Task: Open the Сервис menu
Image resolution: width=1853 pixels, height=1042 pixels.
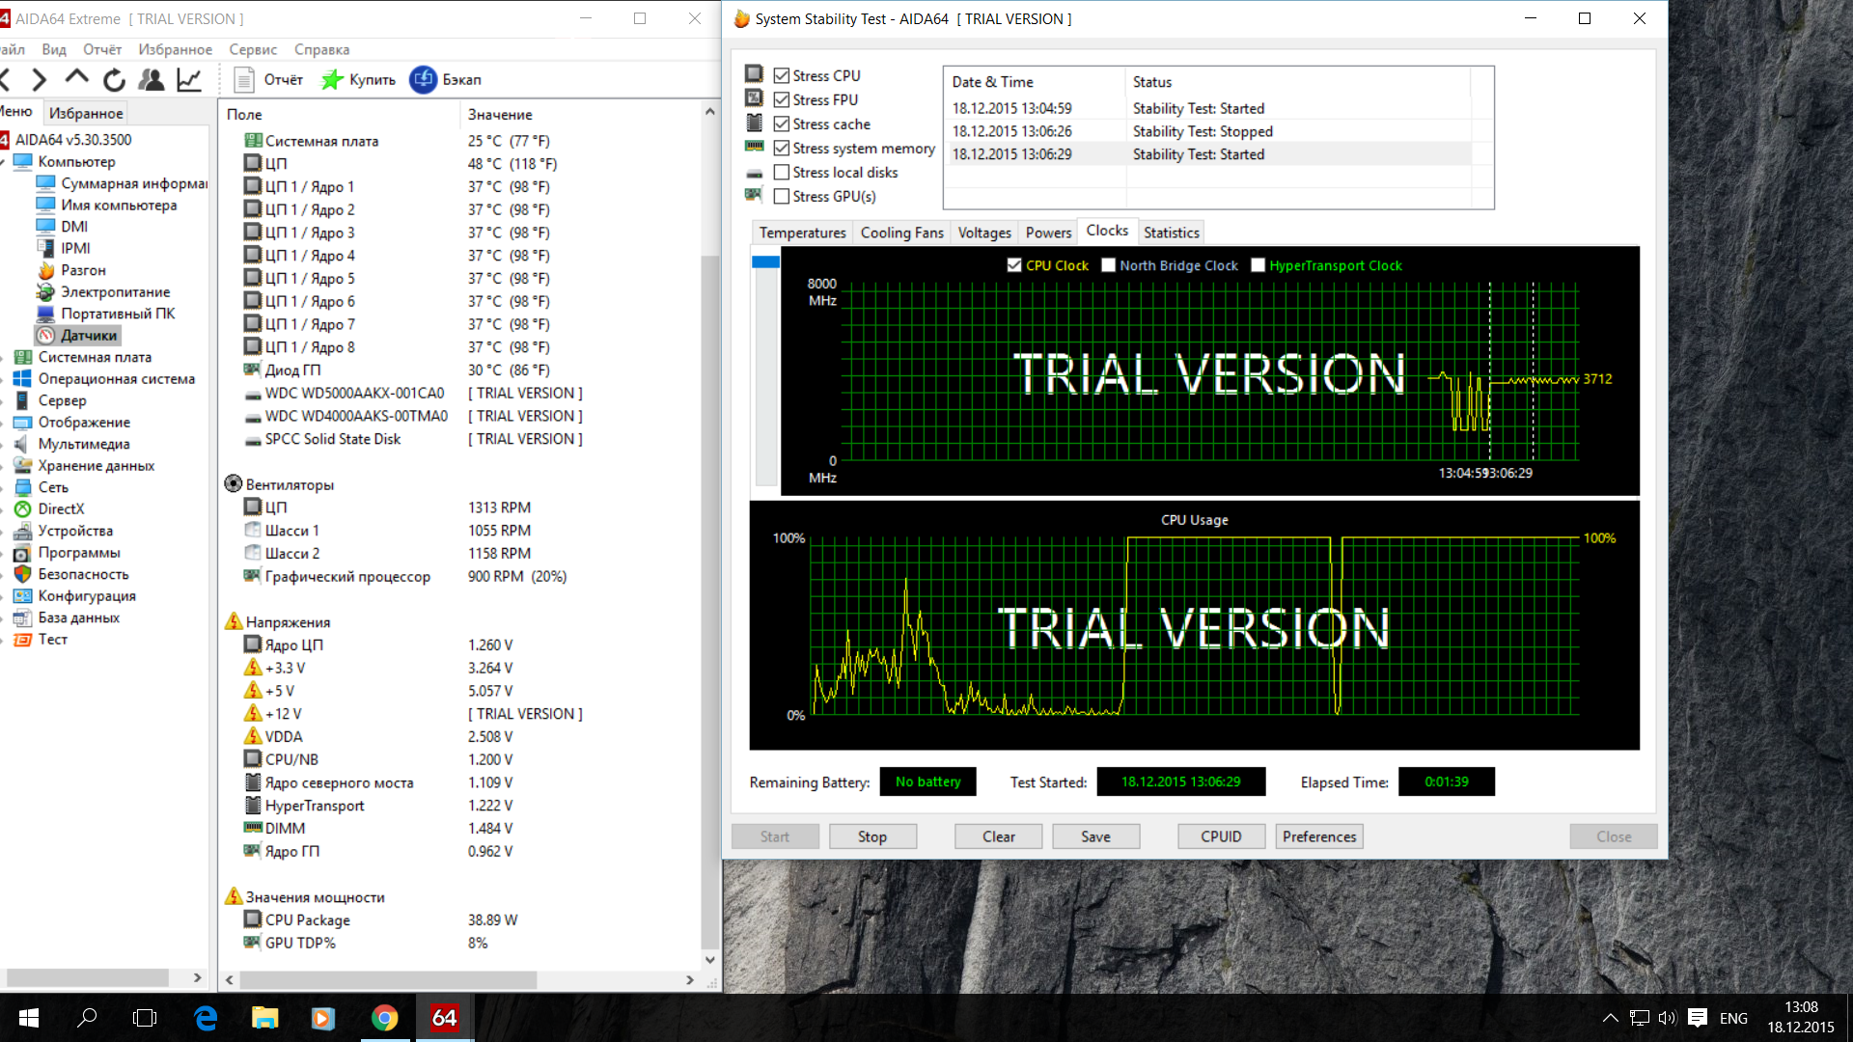Action: 253,49
